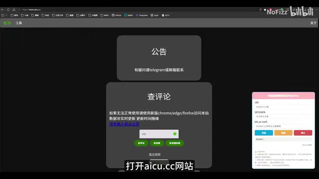The image size is (319, 179).
Task: Click the rightmost green live danmaku button
Action: tap(174, 143)
